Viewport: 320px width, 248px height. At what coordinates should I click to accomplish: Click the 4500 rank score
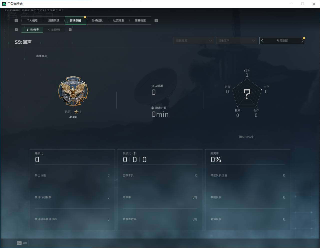(x=73, y=117)
